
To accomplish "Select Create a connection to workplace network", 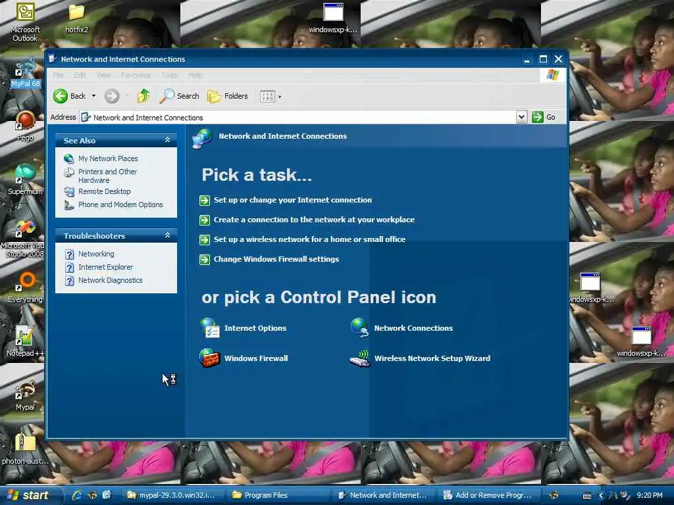I will (314, 220).
